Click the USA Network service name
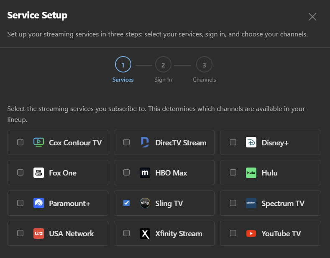This screenshot has width=330, height=258. (72, 234)
